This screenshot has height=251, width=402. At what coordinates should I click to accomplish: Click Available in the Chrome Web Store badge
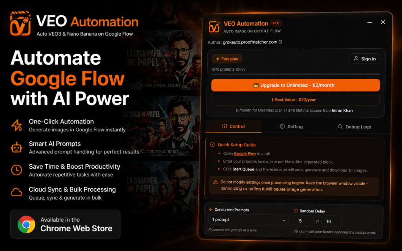tap(66, 224)
